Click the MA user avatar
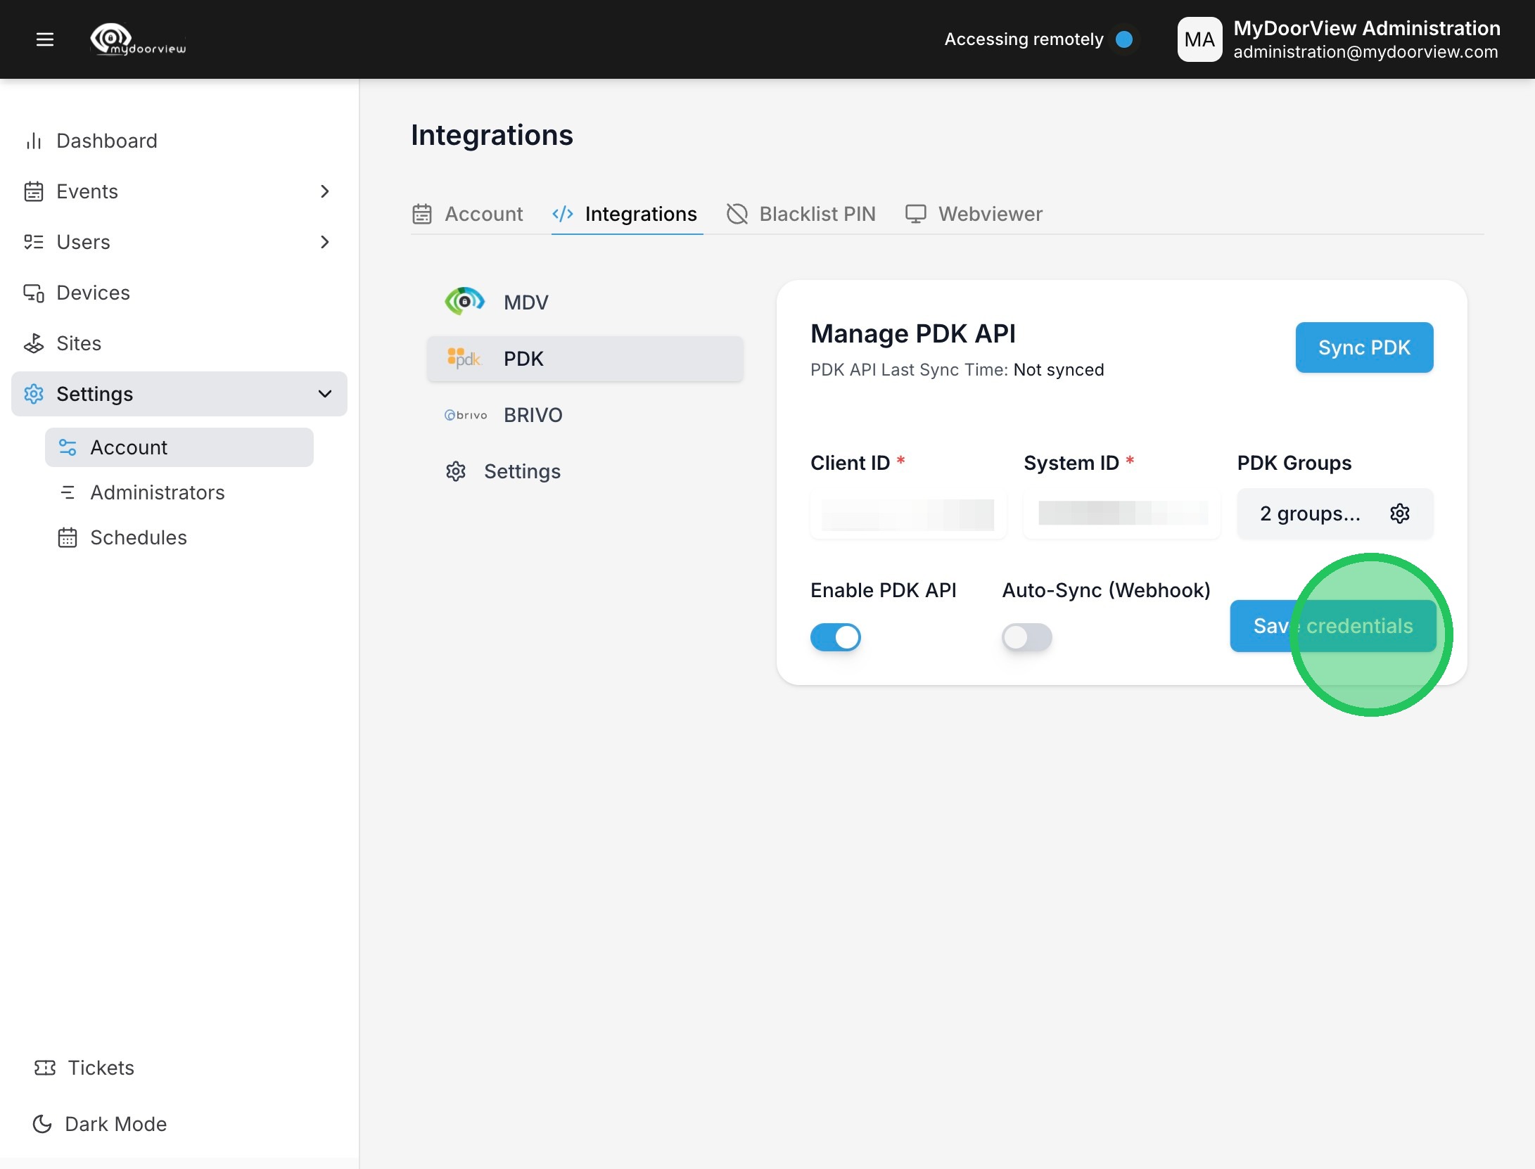Viewport: 1535px width, 1169px height. [x=1199, y=39]
